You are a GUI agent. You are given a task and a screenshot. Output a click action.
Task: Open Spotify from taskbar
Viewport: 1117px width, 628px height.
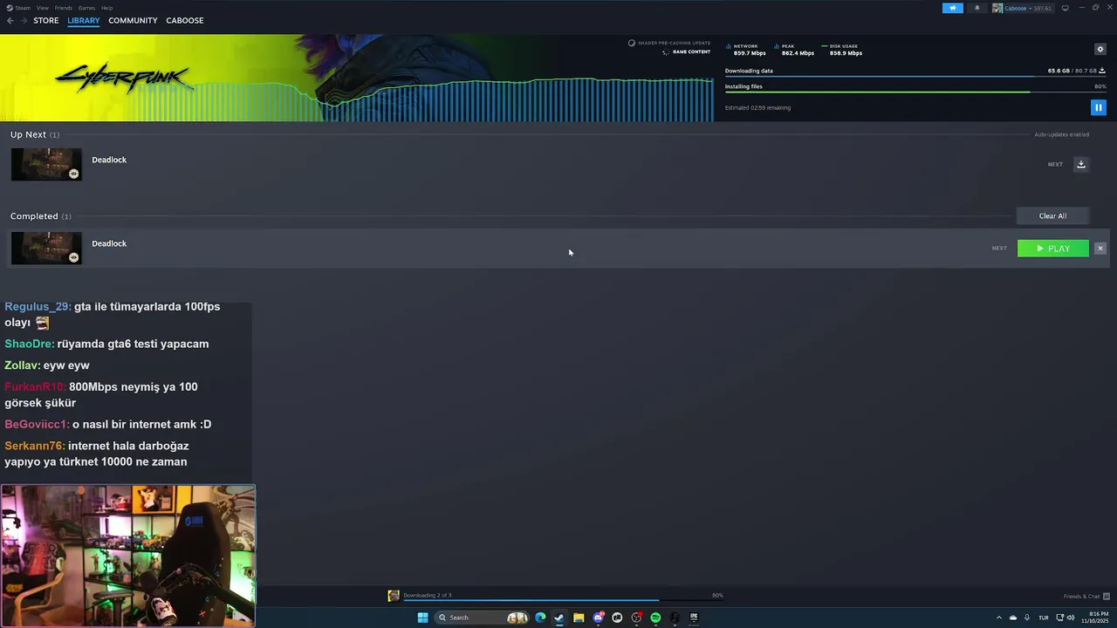point(655,618)
